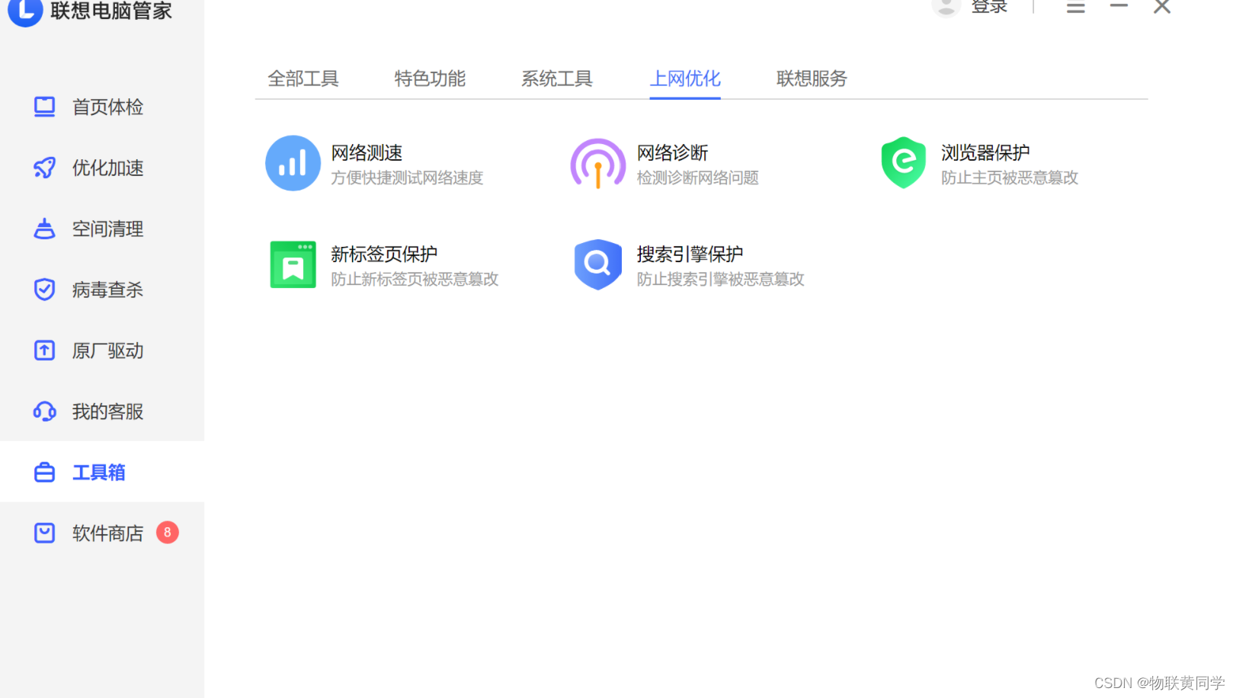Image resolution: width=1236 pixels, height=698 pixels.
Task: Switch to the 全部工具 tab
Action: (303, 78)
